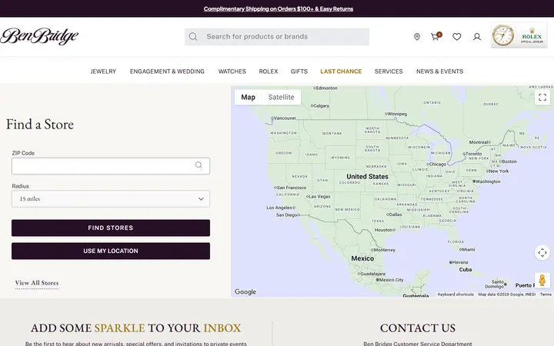
Task: Open the Watches menu
Action: pos(232,72)
